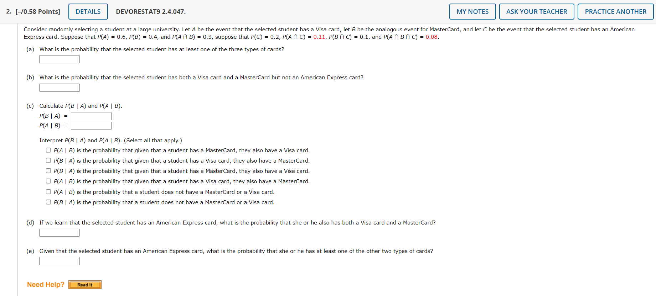
Task: Check the option stating P(B | A) means no MasterCard or Visa
Action: click(x=48, y=202)
